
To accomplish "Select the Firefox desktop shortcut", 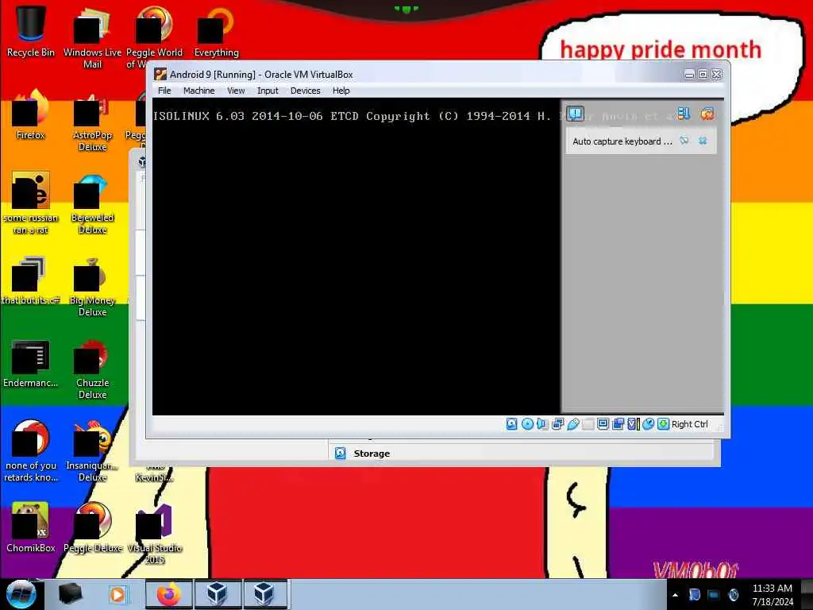I will 31,115.
